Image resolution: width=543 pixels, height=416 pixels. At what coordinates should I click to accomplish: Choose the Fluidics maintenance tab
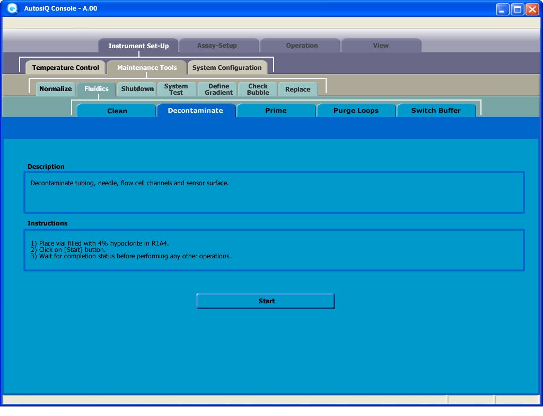click(97, 89)
